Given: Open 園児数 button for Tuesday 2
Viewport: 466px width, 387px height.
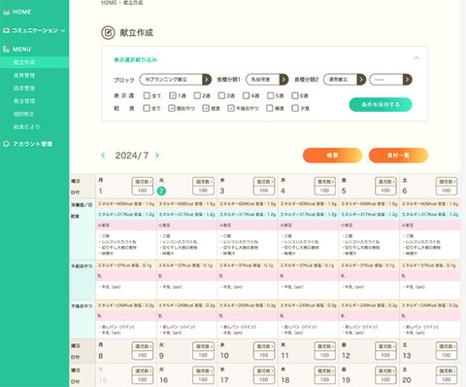Looking at the screenshot, I should tap(203, 182).
